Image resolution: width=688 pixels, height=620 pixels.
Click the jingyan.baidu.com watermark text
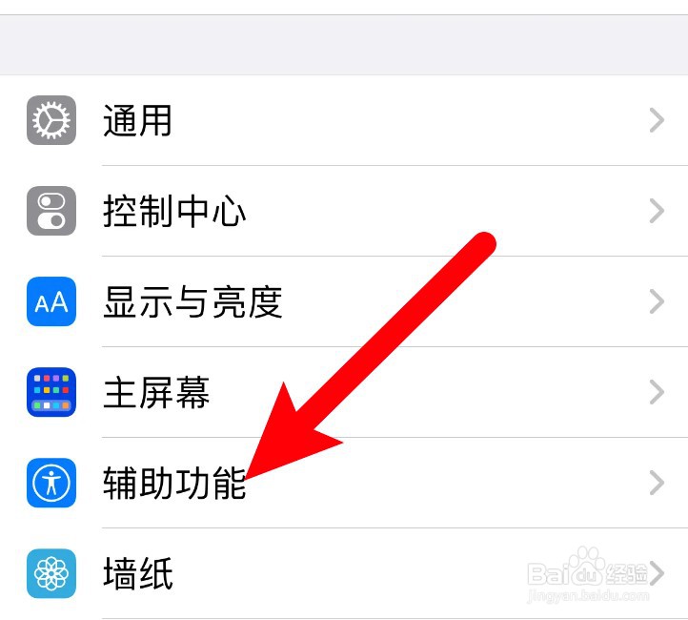[x=588, y=596]
